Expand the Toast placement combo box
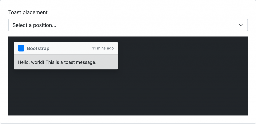The height and width of the screenshot is (124, 256). 128,25
